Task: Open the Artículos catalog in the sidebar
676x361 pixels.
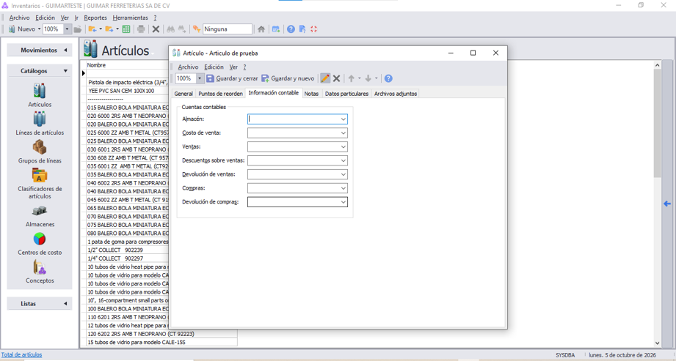Action: point(40,95)
